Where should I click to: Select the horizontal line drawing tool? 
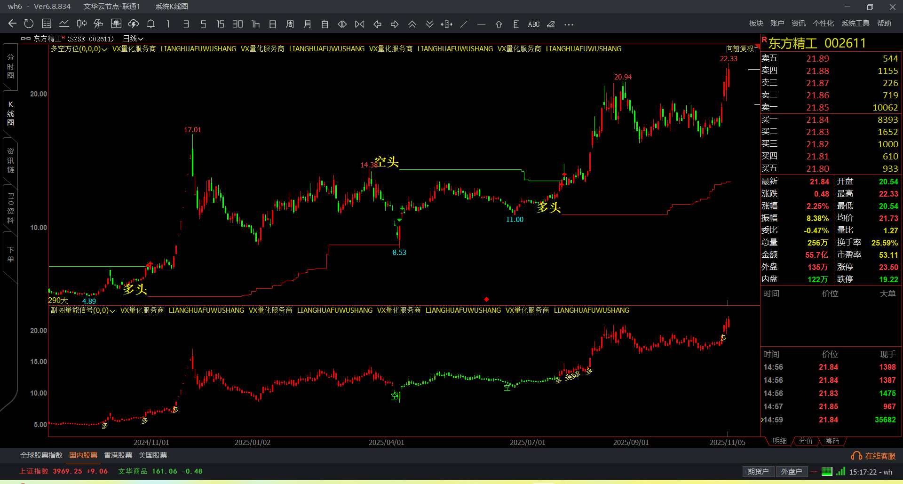click(481, 24)
